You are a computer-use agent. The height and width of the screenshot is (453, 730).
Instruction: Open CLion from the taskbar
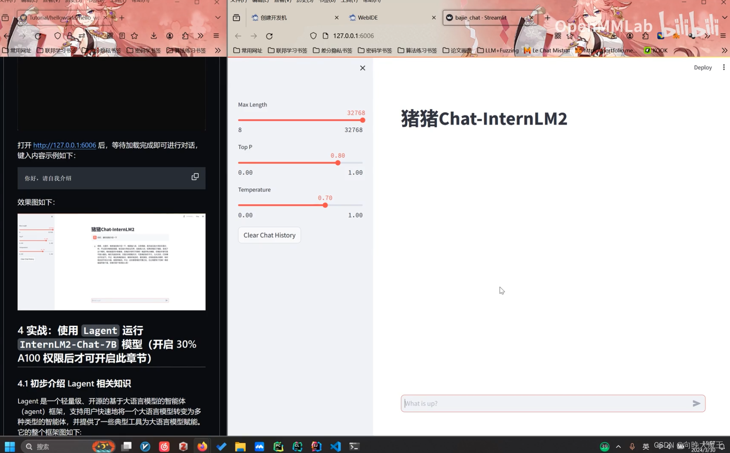[x=297, y=447]
